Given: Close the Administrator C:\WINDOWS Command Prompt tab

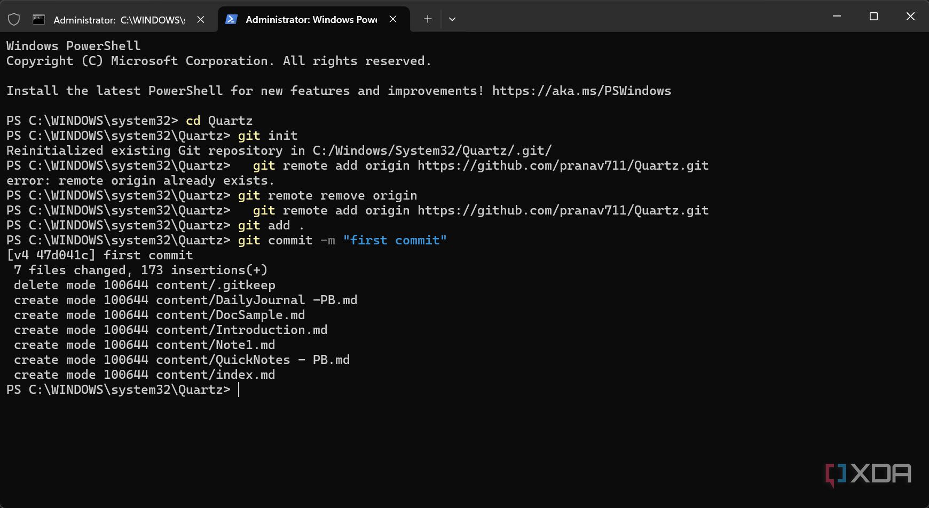Looking at the screenshot, I should [x=201, y=20].
